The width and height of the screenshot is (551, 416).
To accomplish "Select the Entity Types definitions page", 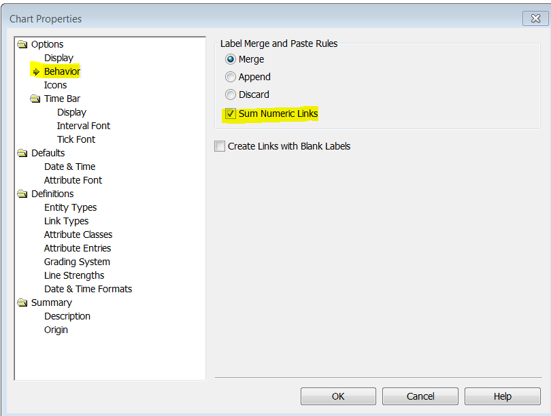I will [x=70, y=207].
